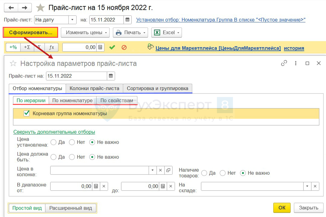Clear the 'В диапазоне от' value
326x217 pixels.
tap(104, 186)
